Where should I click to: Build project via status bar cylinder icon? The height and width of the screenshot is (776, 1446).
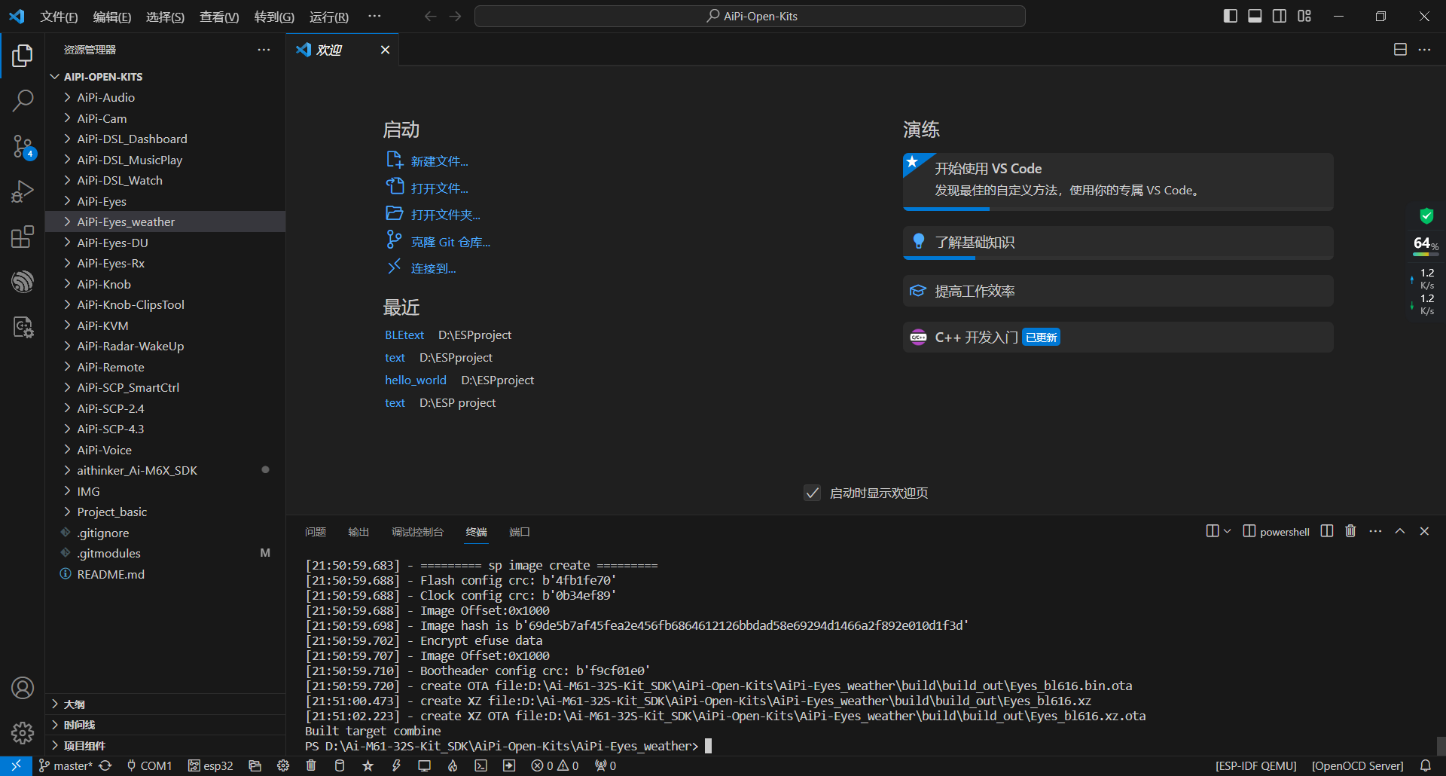[340, 765]
